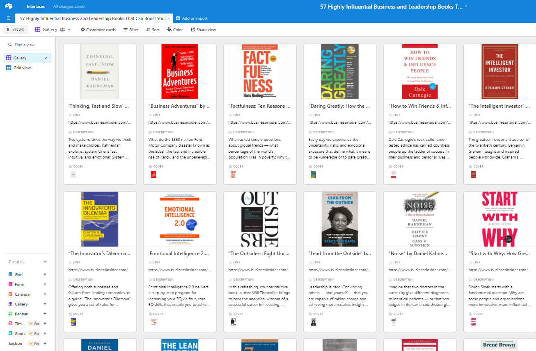Add a new Form view with plus
Viewport: 536px width, 351px height.
point(45,284)
